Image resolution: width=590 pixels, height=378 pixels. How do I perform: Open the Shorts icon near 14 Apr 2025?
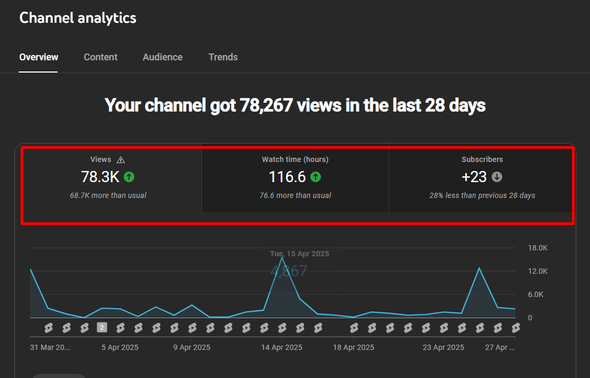coord(282,328)
